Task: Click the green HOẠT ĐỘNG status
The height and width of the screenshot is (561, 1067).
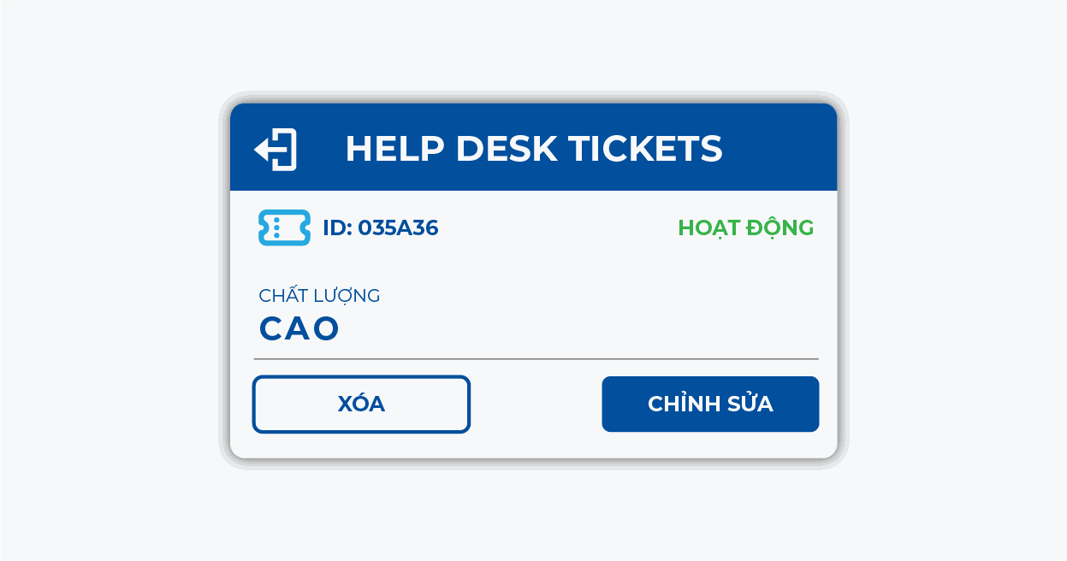Action: pyautogui.click(x=745, y=228)
